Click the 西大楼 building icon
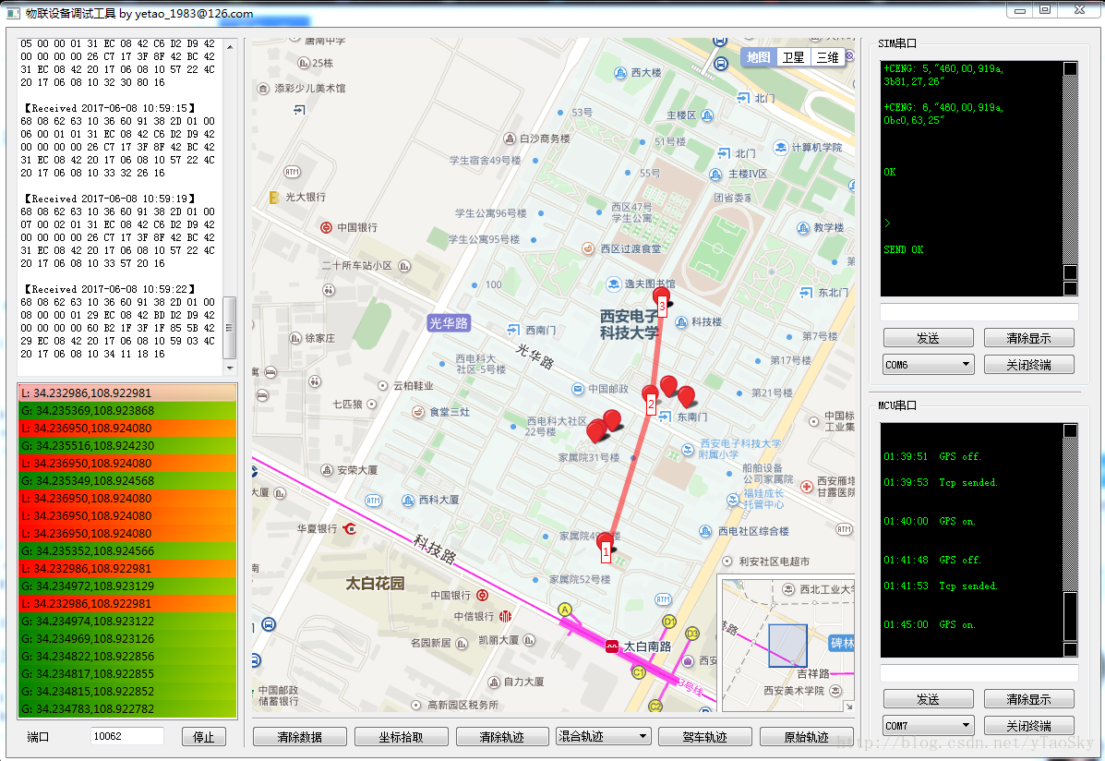The width and height of the screenshot is (1105, 761). 620,73
